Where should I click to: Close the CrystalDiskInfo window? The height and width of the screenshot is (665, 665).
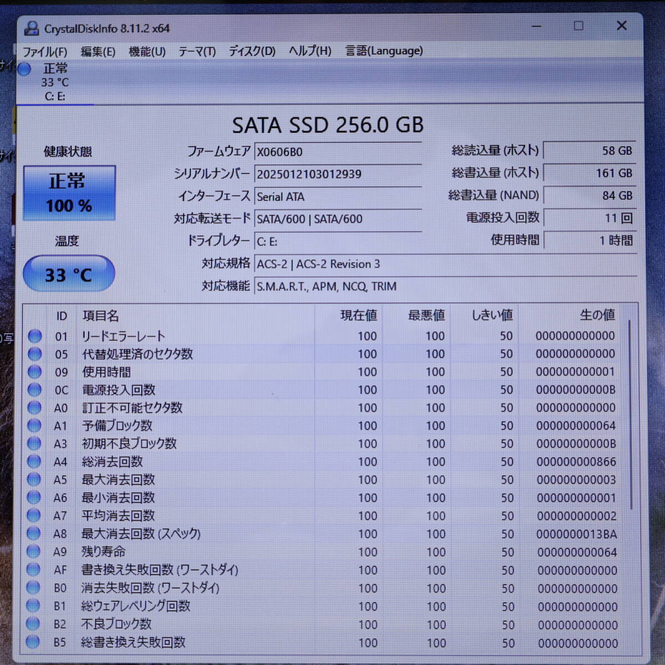pos(622,25)
